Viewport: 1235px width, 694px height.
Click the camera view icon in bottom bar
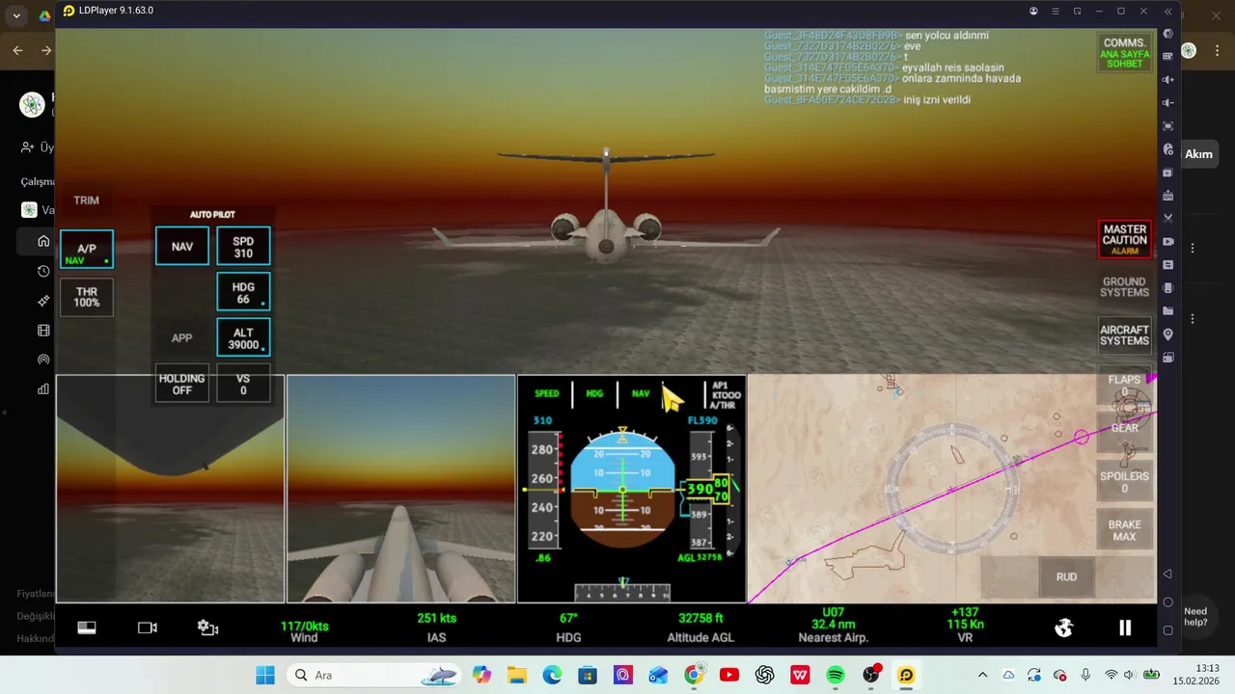[148, 627]
